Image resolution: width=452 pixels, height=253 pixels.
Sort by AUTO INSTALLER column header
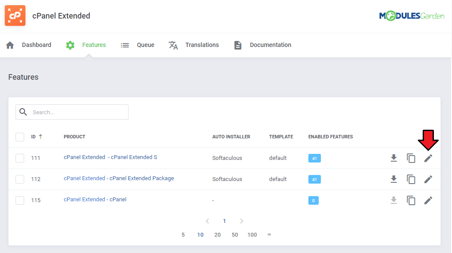click(231, 137)
